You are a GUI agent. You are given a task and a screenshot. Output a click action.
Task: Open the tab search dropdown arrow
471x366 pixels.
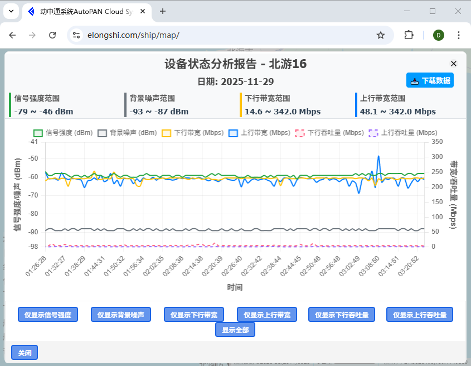pyautogui.click(x=11, y=11)
